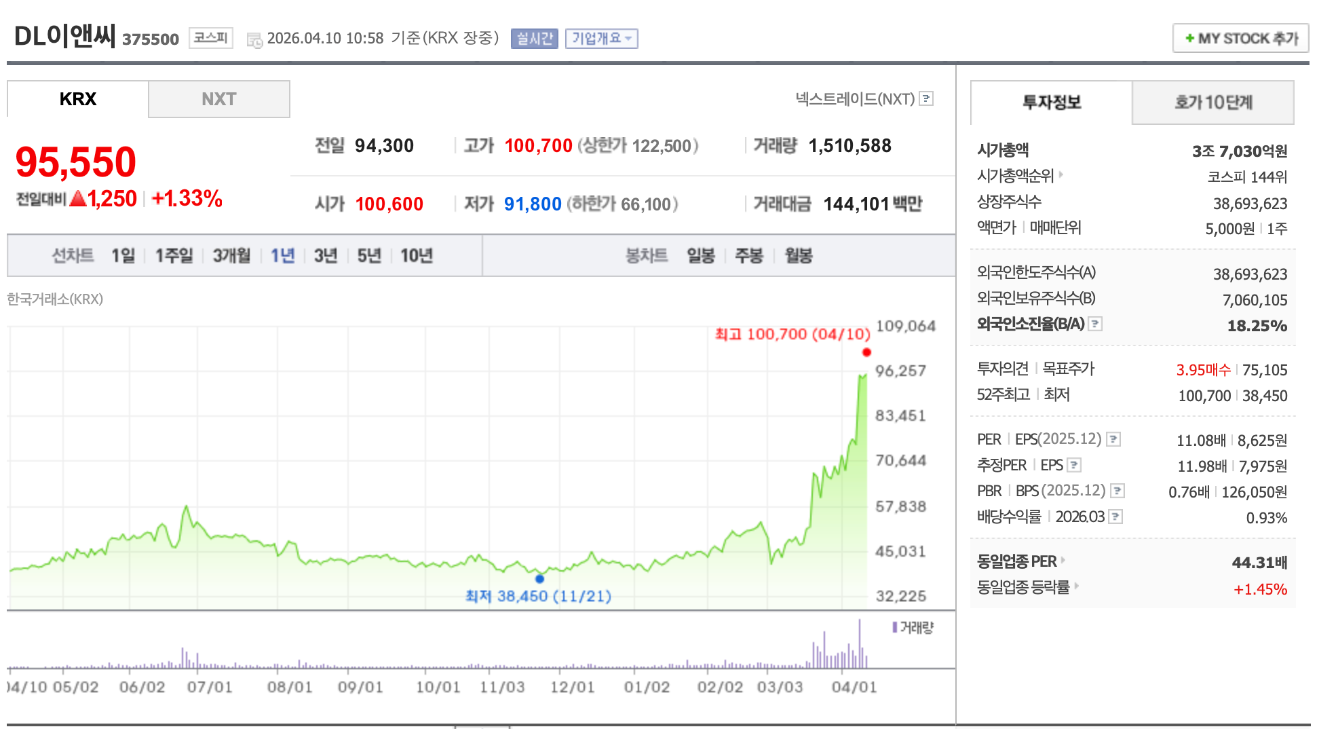This screenshot has width=1319, height=729.
Task: Open help icon beside 추정PER EPS
Action: pyautogui.click(x=1074, y=465)
